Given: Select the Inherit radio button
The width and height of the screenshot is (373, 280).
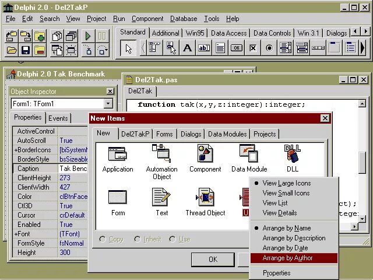Looking at the screenshot, I should tap(147, 239).
